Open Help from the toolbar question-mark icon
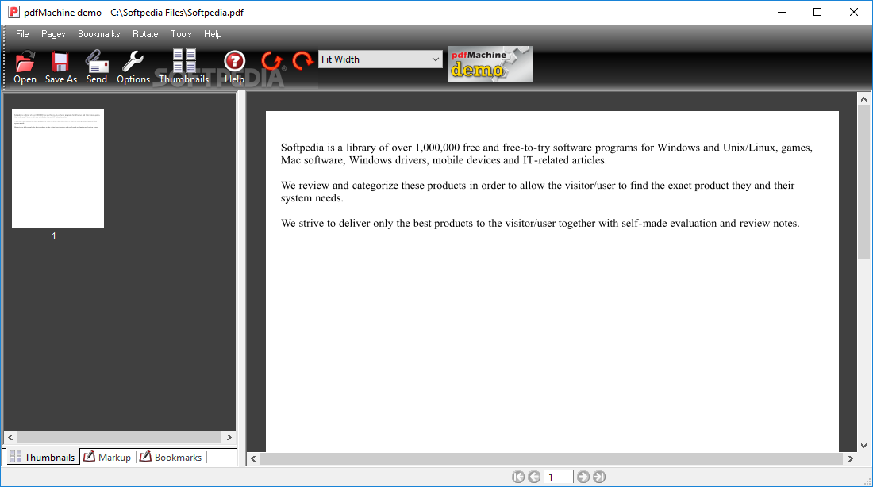Image resolution: width=873 pixels, height=487 pixels. point(234,67)
